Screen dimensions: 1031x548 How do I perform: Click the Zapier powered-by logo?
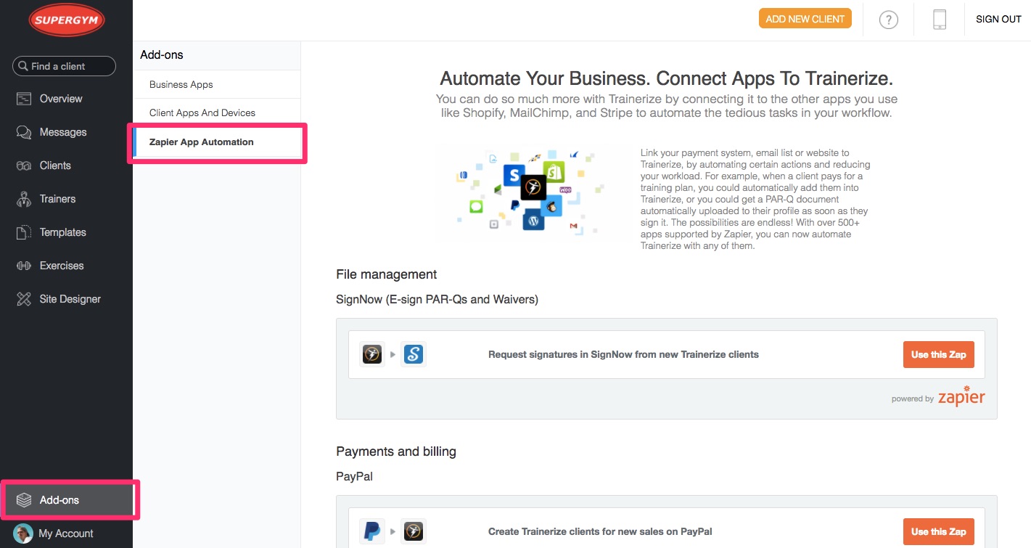coord(961,397)
